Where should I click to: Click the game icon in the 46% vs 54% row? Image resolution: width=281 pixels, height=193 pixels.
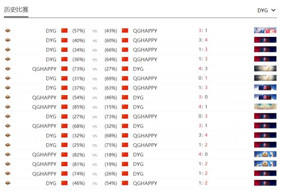(x=7, y=183)
